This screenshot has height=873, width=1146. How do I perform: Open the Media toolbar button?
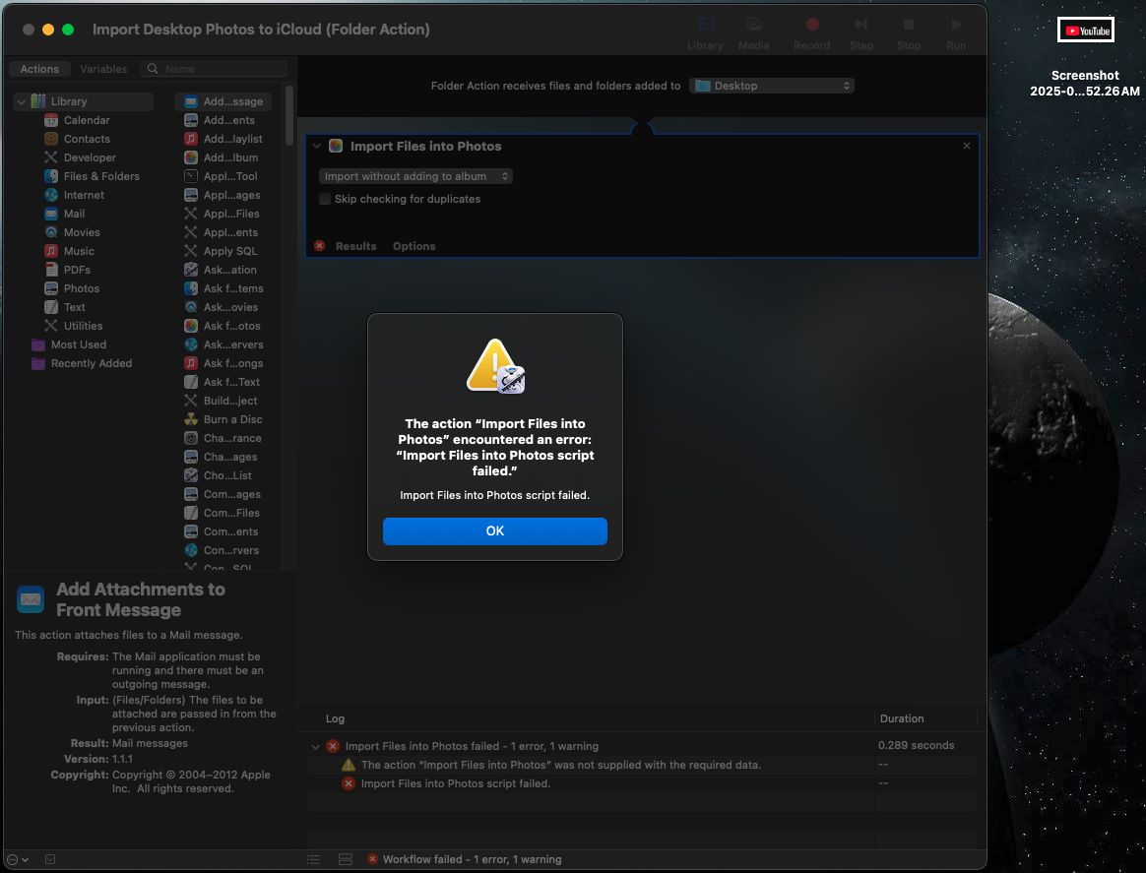tap(753, 33)
